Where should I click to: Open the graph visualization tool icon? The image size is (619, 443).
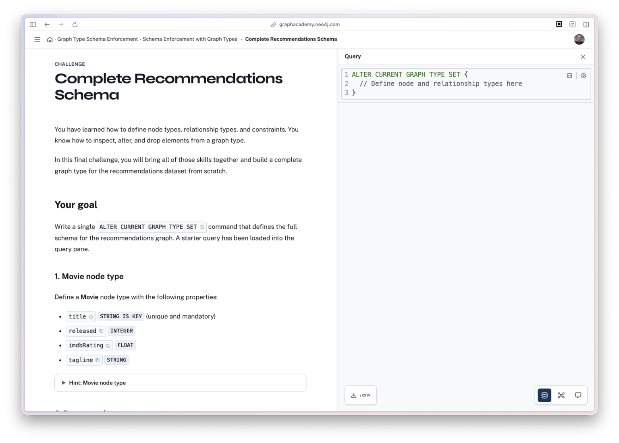pyautogui.click(x=561, y=395)
